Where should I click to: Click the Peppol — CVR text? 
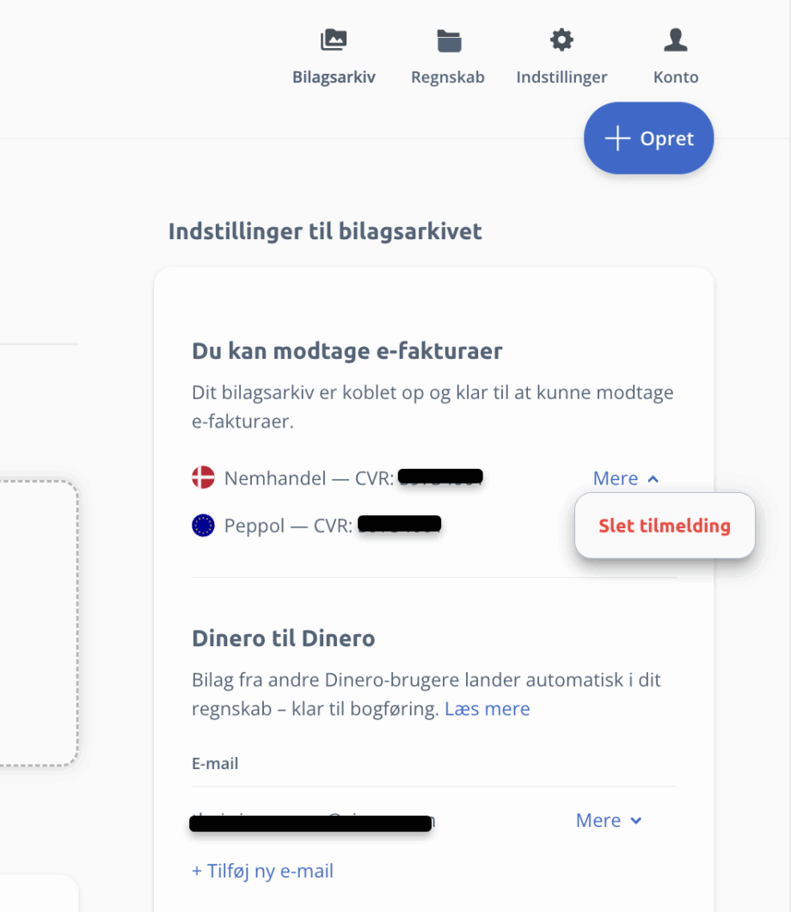pyautogui.click(x=288, y=526)
